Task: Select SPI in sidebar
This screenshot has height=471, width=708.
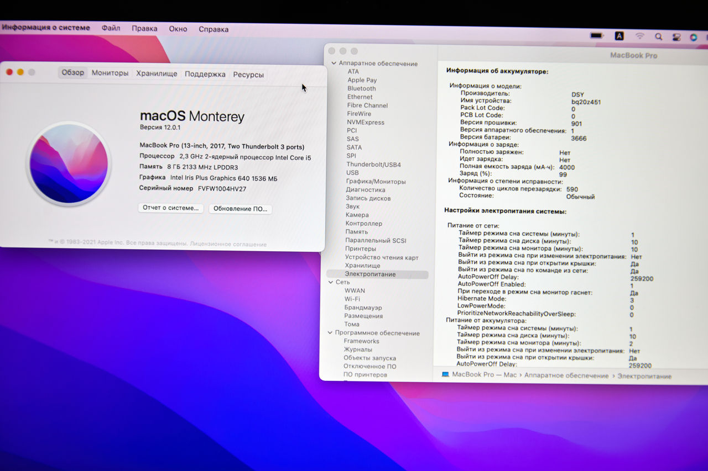Action: [351, 156]
